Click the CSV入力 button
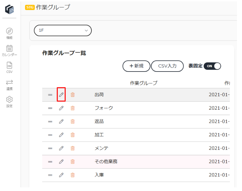Screen dimensions: 242x191 point(167,66)
